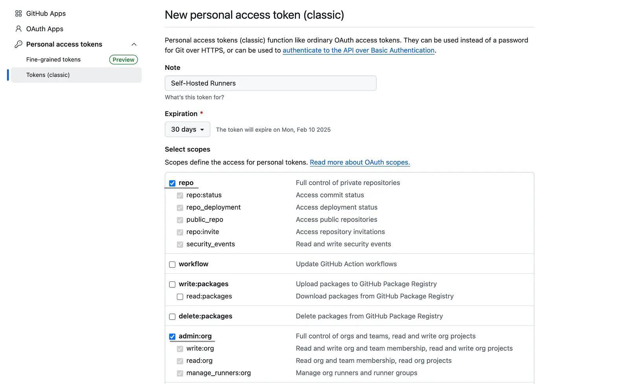Click 'Access repository invitations' description text
The image size is (629, 384).
[x=340, y=232]
